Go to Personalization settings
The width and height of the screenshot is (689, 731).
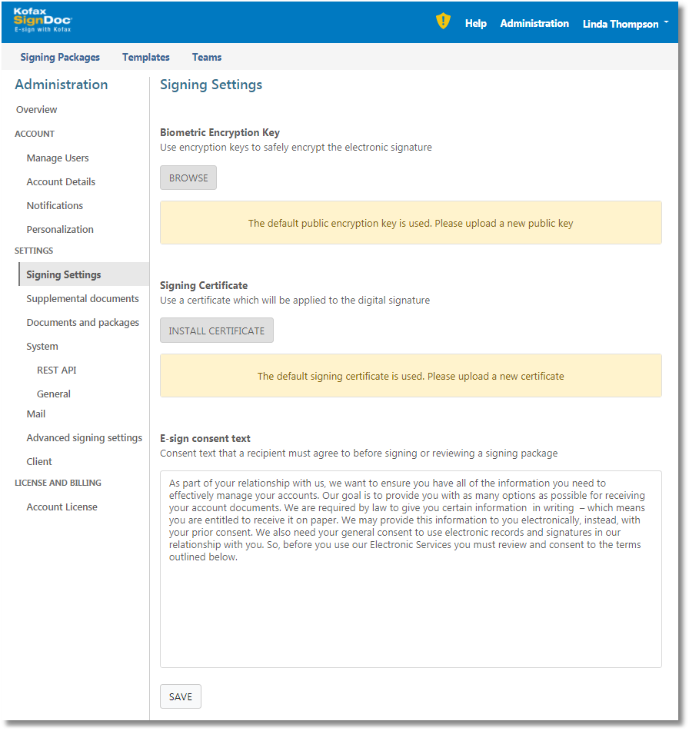coord(60,230)
